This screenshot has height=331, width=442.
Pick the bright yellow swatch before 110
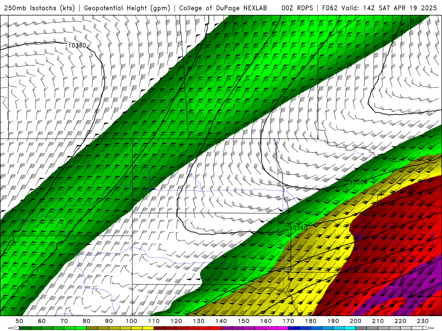point(148,328)
